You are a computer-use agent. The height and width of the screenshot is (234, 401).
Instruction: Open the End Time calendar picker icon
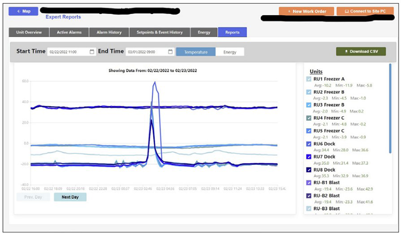[x=170, y=52]
